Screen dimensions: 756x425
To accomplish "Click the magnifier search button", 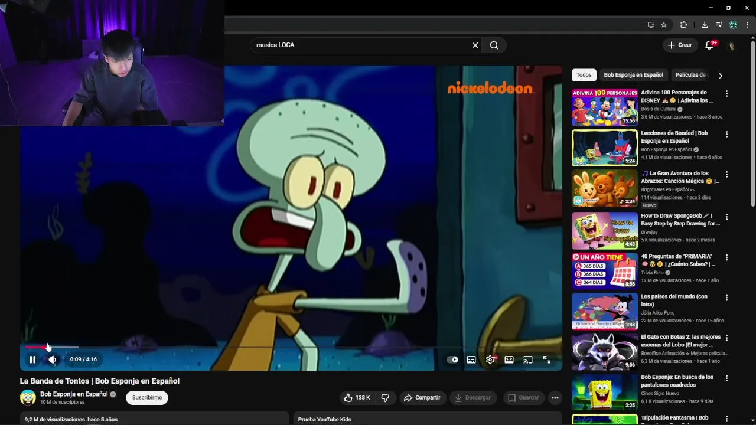I will point(494,45).
